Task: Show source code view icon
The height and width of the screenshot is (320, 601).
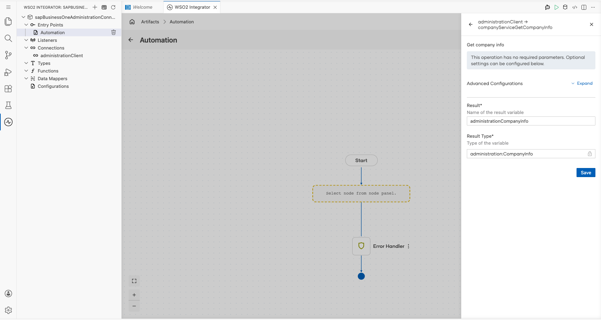Action: 575,7
